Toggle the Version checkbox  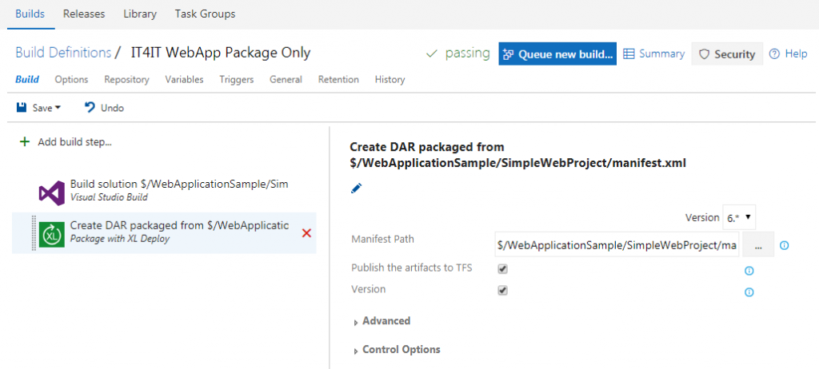[502, 290]
